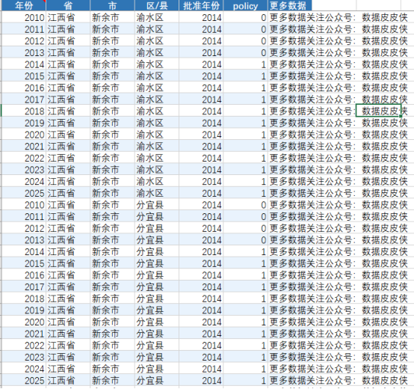Select 渝水区 cell in the 2025 row
Viewport: 414px width, 389px height.
157,193
